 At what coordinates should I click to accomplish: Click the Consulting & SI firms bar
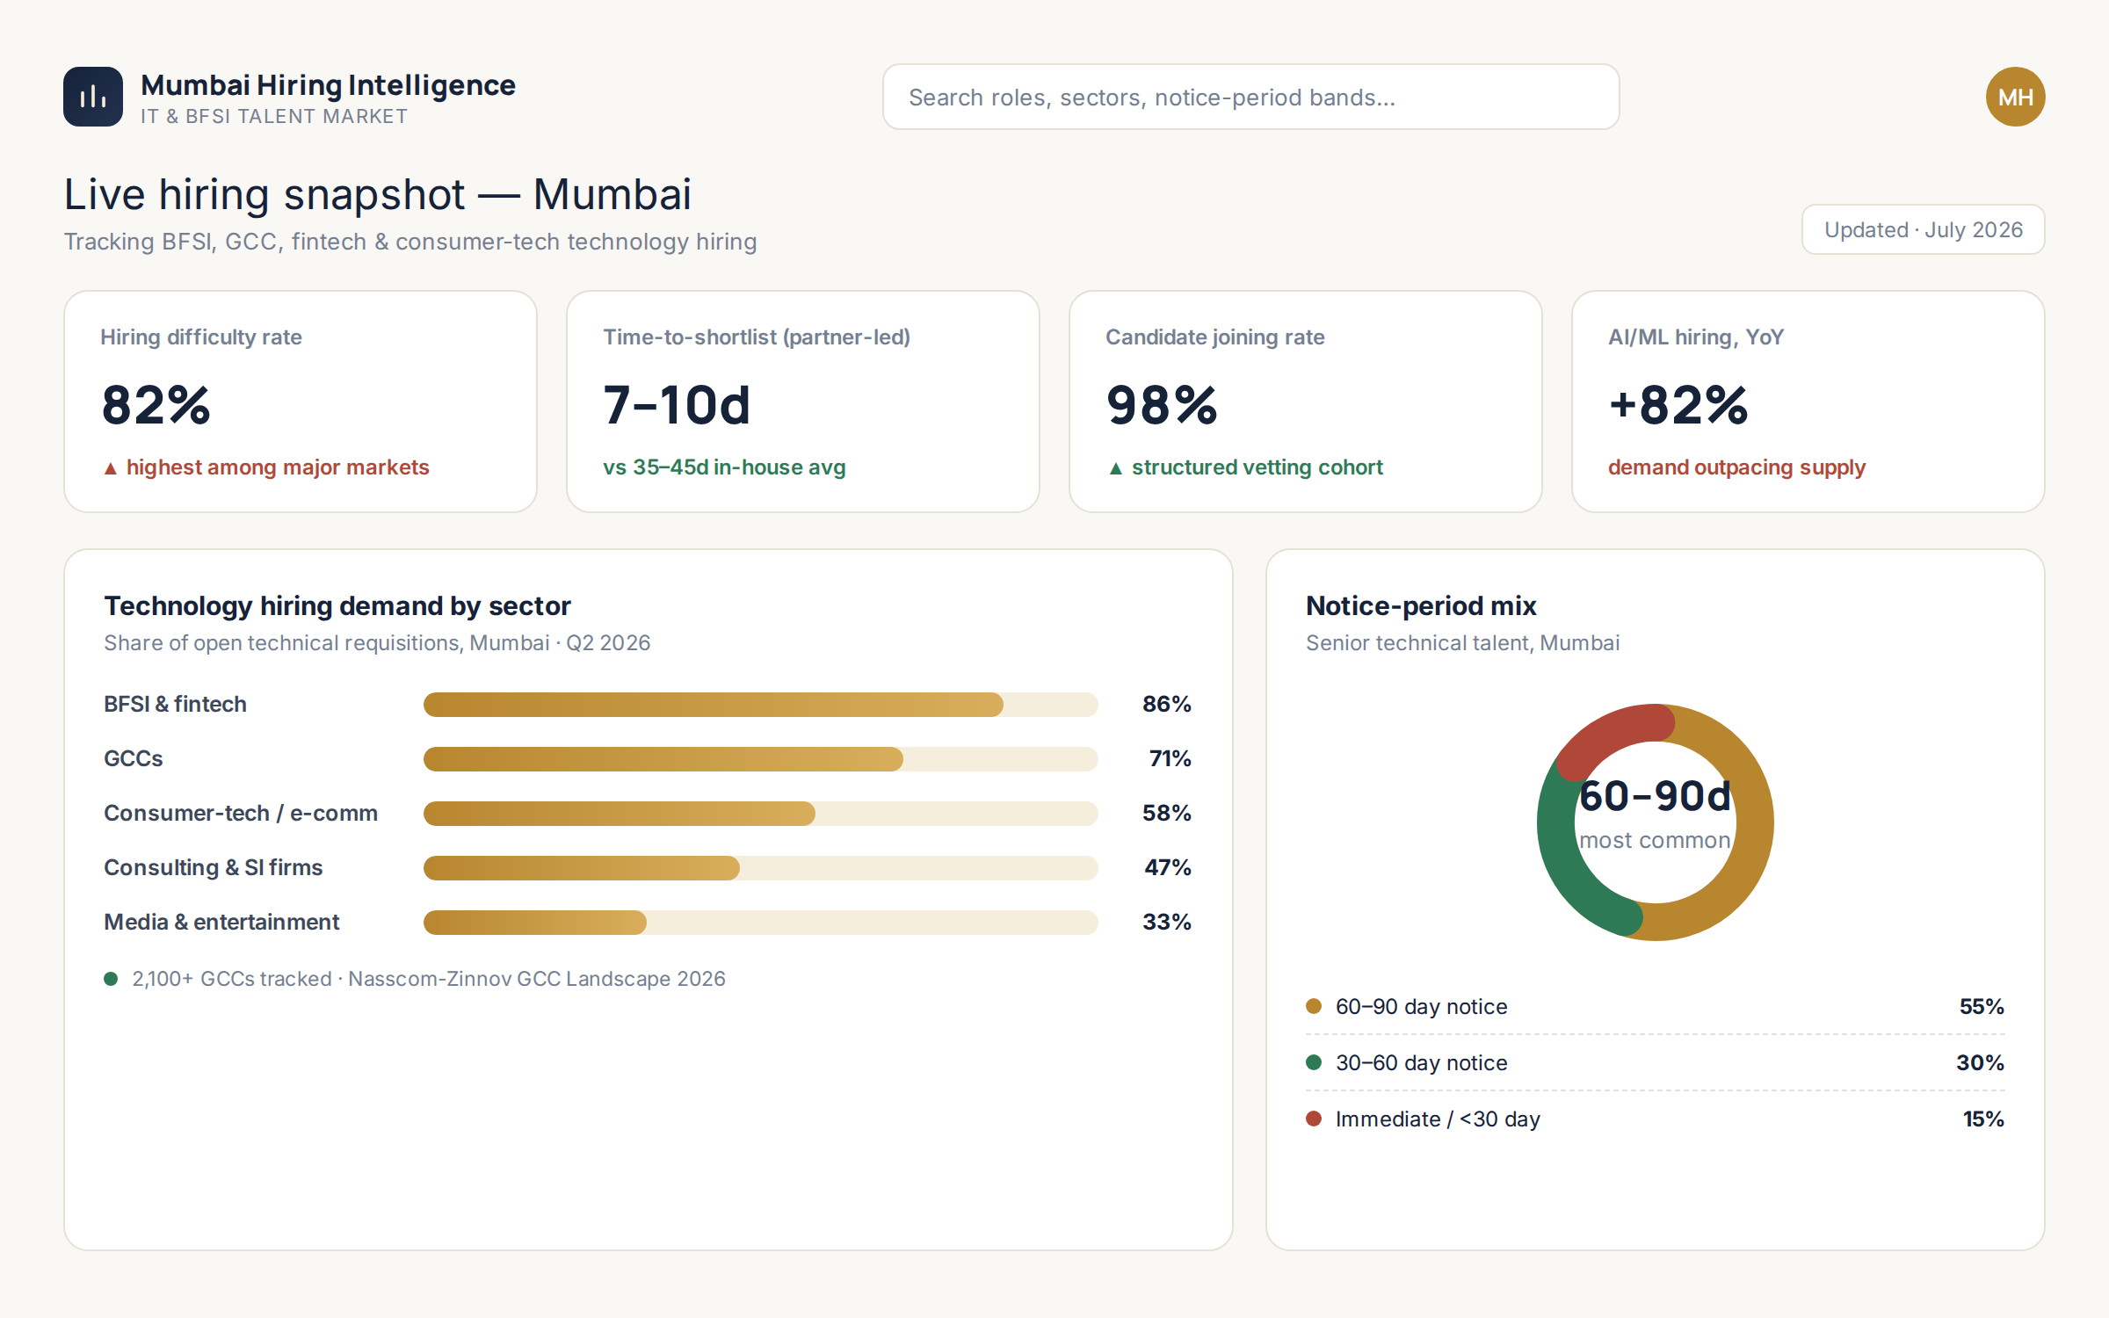tap(760, 868)
